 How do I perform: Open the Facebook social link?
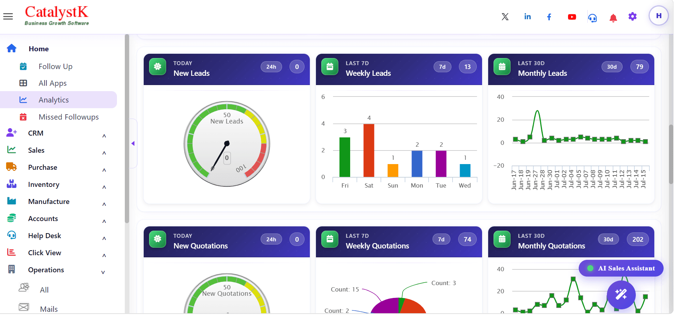coord(549,17)
